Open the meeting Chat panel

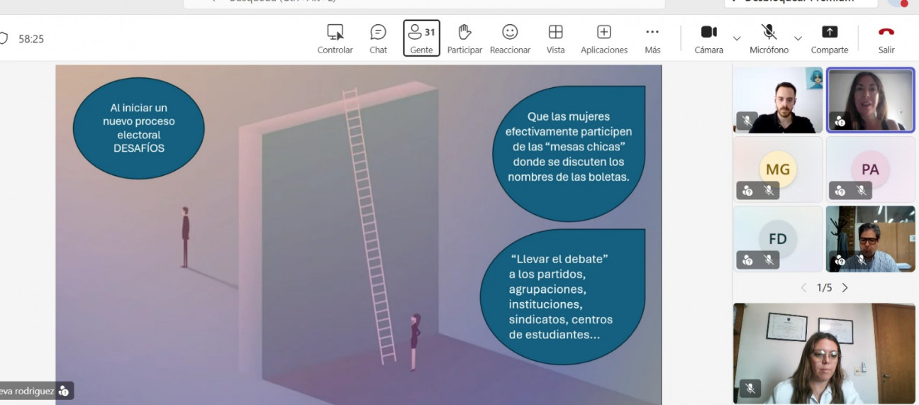pyautogui.click(x=378, y=38)
